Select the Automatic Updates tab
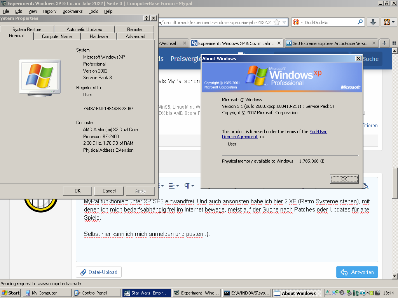Image resolution: width=398 pixels, height=298 pixels. click(84, 29)
